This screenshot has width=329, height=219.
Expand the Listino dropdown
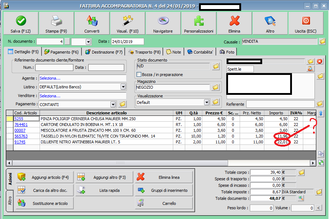pos(123,87)
